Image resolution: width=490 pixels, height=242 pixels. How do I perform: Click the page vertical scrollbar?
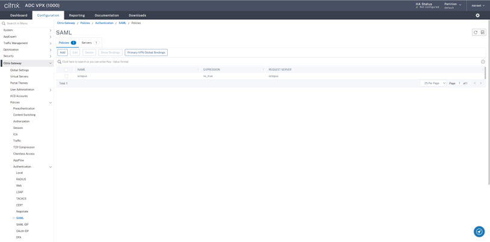[488, 104]
